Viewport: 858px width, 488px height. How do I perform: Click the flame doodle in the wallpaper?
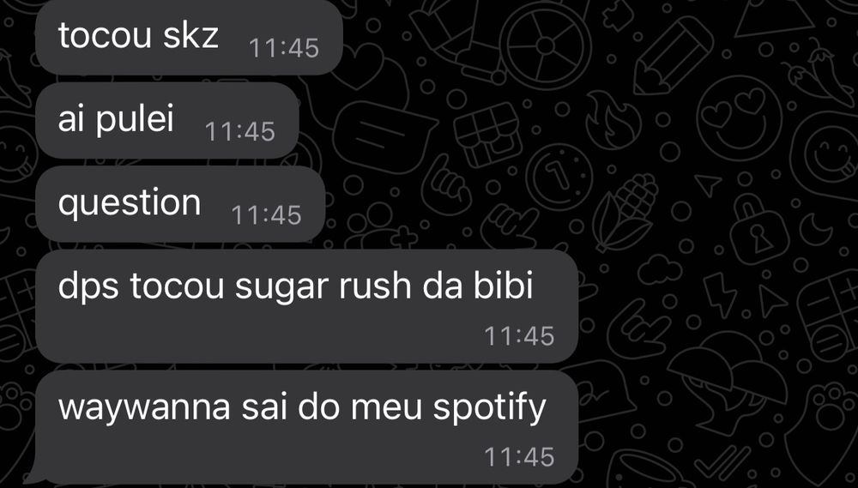click(613, 120)
